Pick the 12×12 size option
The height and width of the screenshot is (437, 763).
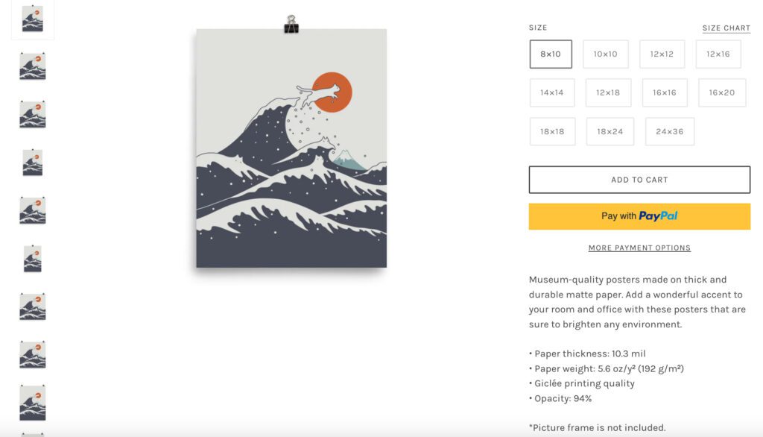(x=662, y=54)
